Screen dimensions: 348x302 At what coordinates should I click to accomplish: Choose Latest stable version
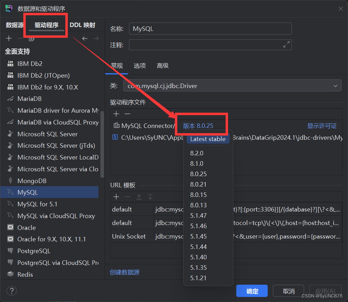pyautogui.click(x=208, y=139)
